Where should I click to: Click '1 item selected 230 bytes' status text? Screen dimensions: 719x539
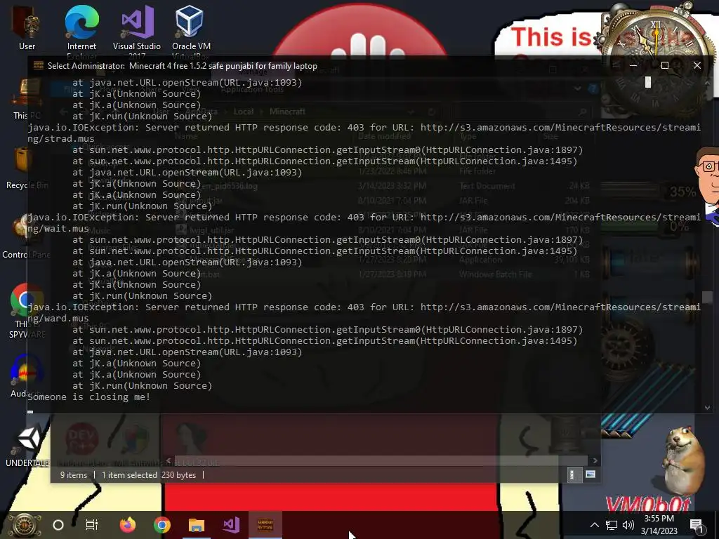click(x=149, y=475)
